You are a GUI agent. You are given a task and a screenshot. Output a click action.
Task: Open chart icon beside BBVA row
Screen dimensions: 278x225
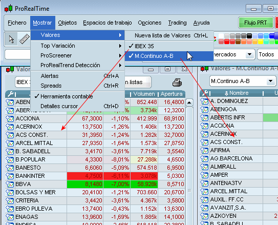[10, 184]
